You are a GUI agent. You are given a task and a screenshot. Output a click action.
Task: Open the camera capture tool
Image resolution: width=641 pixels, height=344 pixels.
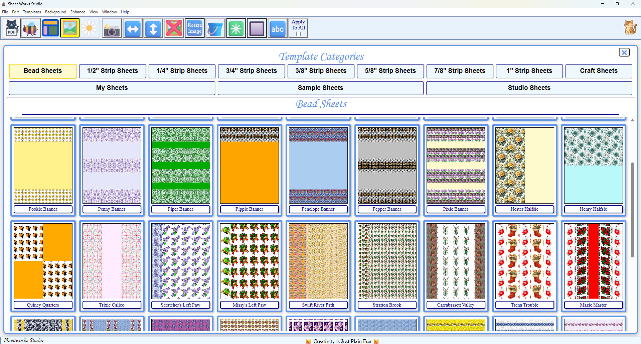point(112,28)
